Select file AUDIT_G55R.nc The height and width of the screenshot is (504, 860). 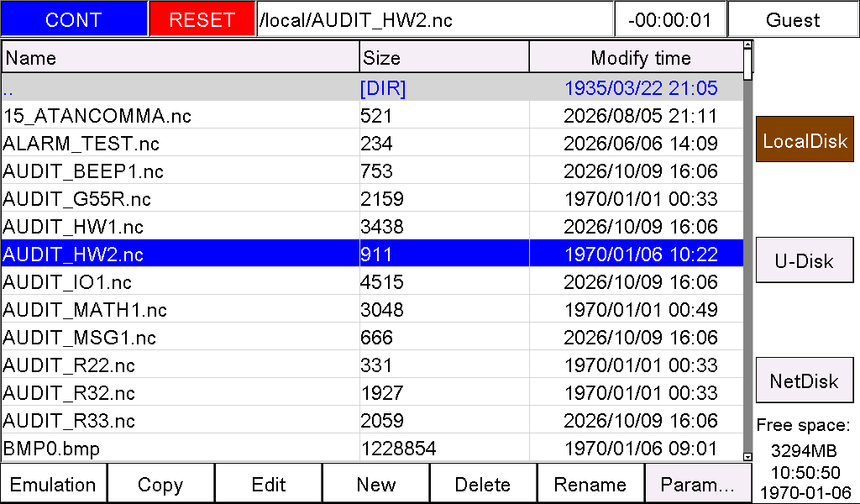coord(372,198)
